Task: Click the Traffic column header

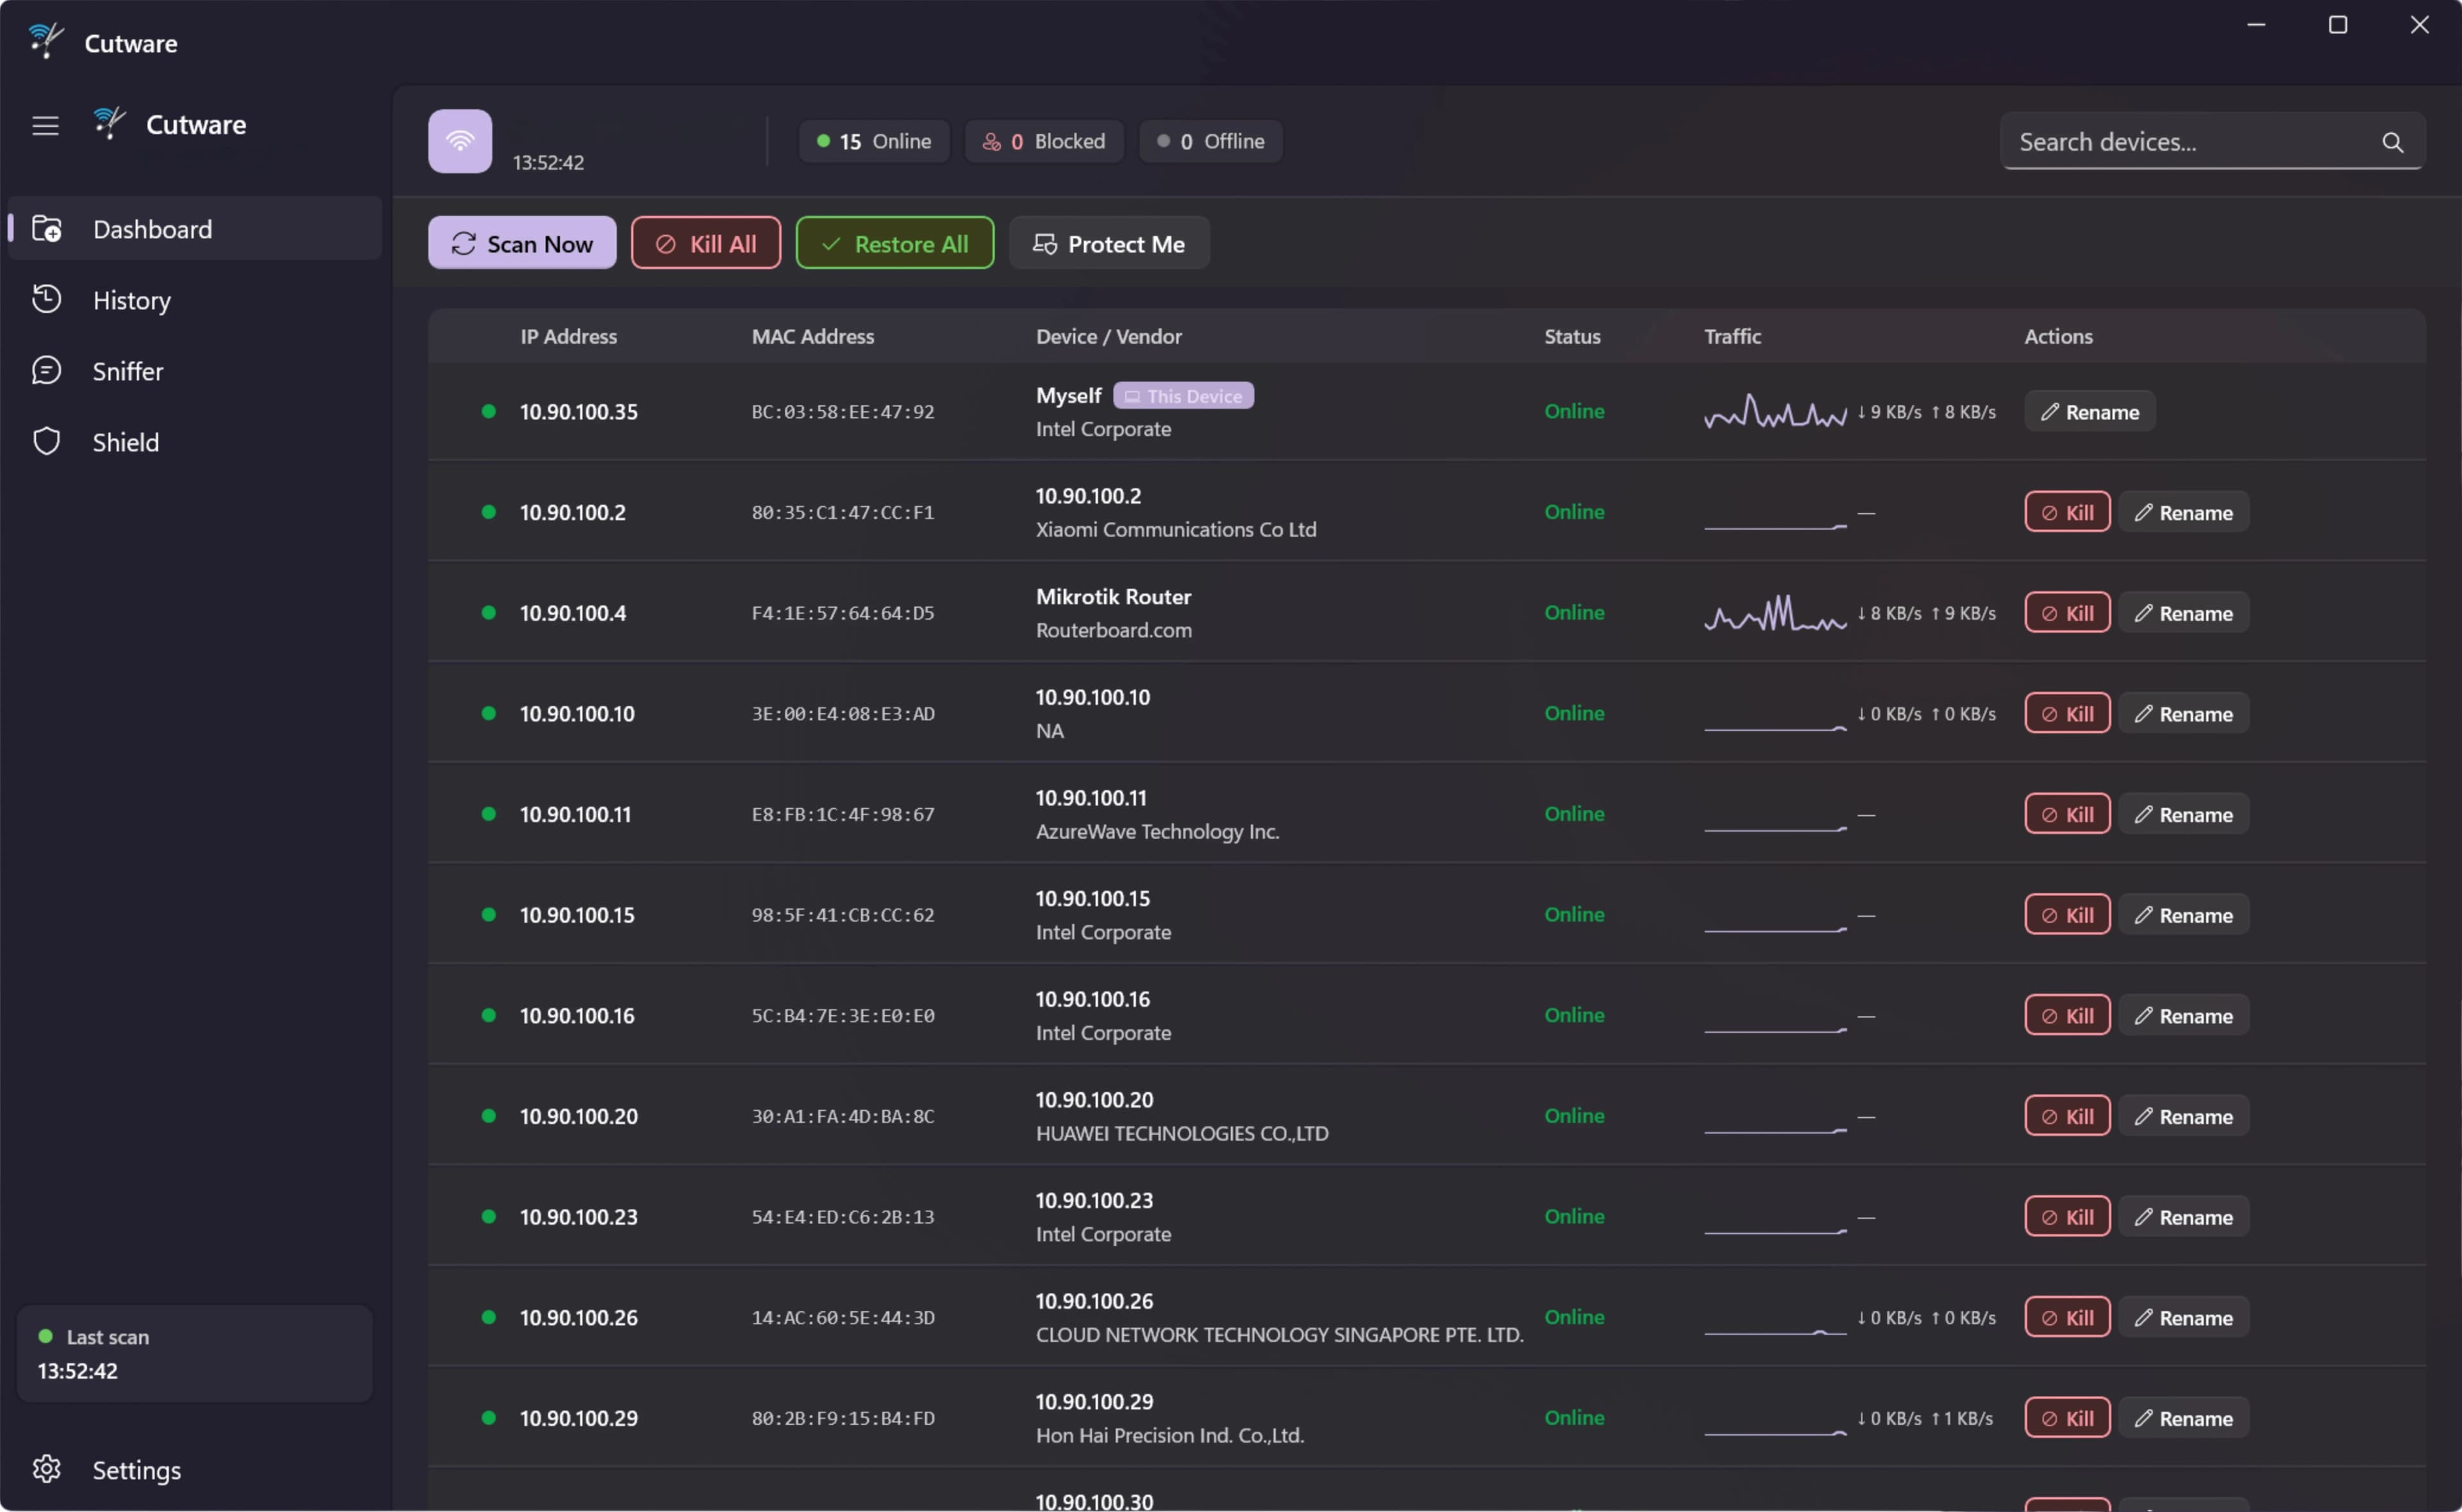Action: click(1733, 337)
